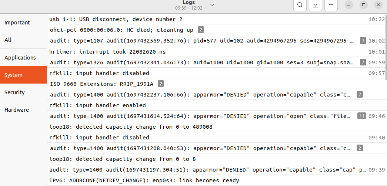Viewport: 387px width, 186px height.
Task: Open the Security log category
Action: [14, 92]
